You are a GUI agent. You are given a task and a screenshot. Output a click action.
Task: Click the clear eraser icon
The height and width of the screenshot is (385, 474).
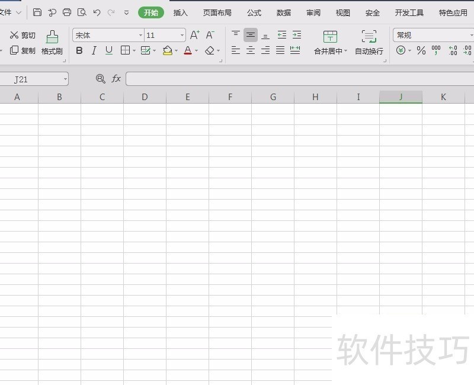[210, 50]
